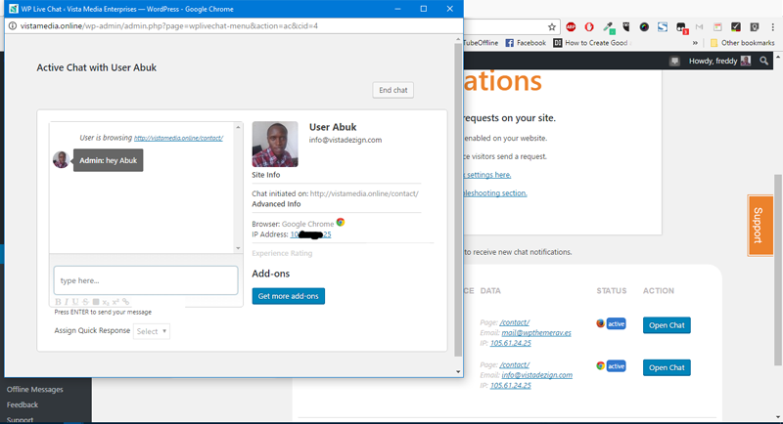Bookmark this page with the star icon
Viewport: 783px width, 424px height.
(x=553, y=27)
